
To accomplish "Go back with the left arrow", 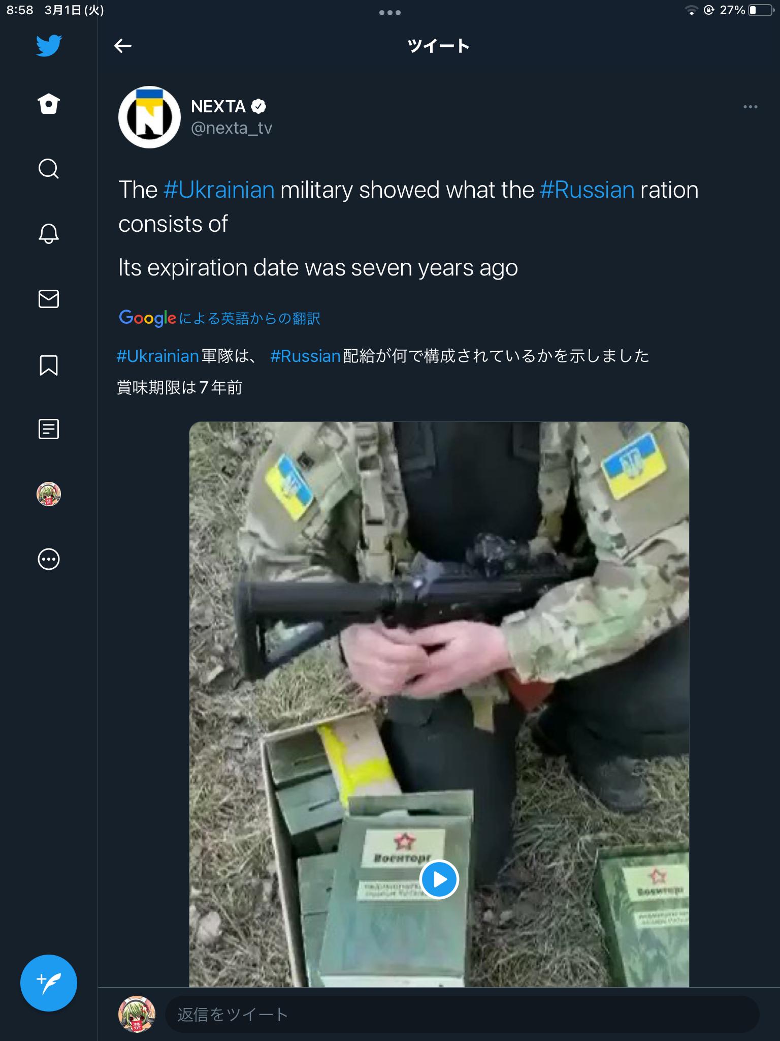I will point(123,46).
